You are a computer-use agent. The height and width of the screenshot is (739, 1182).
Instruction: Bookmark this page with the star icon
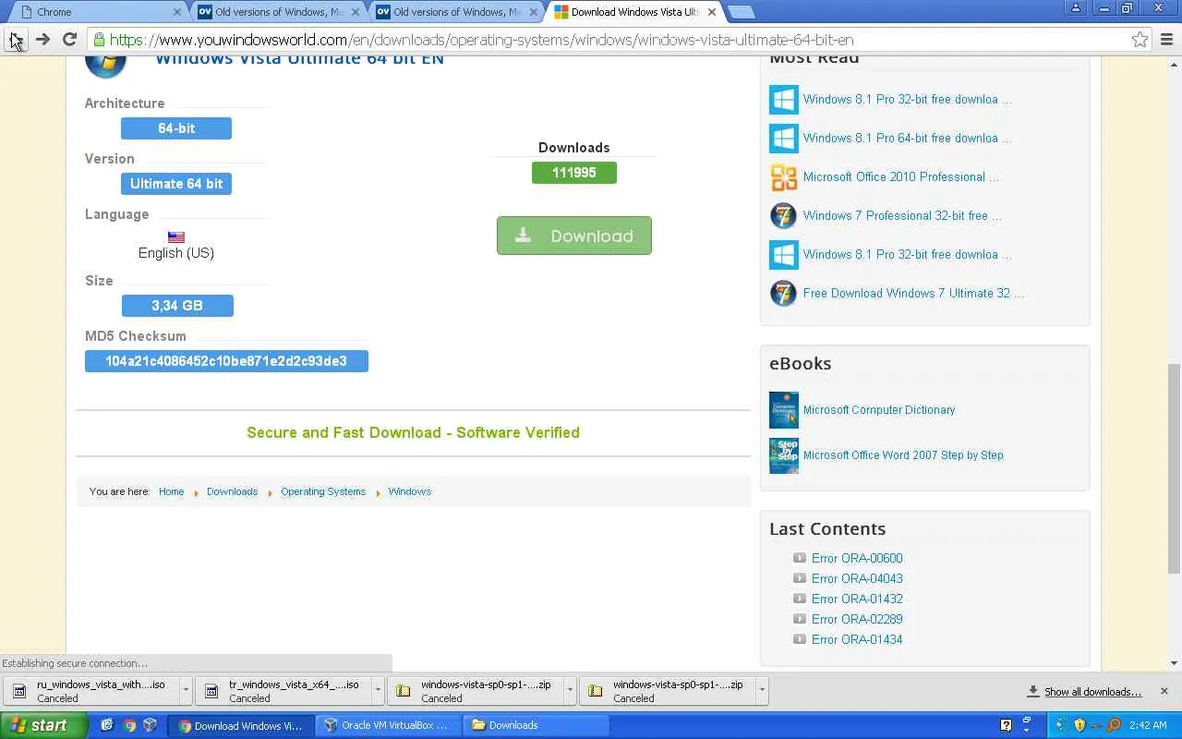(x=1140, y=40)
